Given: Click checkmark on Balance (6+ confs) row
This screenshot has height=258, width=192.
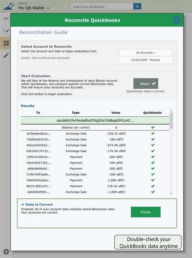Looking at the screenshot, I should point(153,127).
